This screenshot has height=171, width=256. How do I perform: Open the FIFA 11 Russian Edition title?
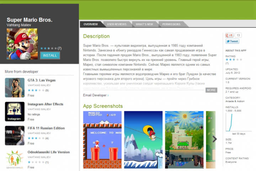[x=46, y=128]
